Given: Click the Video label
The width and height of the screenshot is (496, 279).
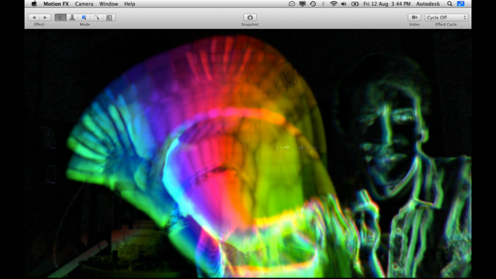Looking at the screenshot, I should point(414,24).
